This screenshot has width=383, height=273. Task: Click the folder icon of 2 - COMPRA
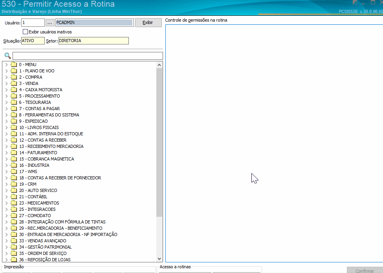click(x=14, y=77)
